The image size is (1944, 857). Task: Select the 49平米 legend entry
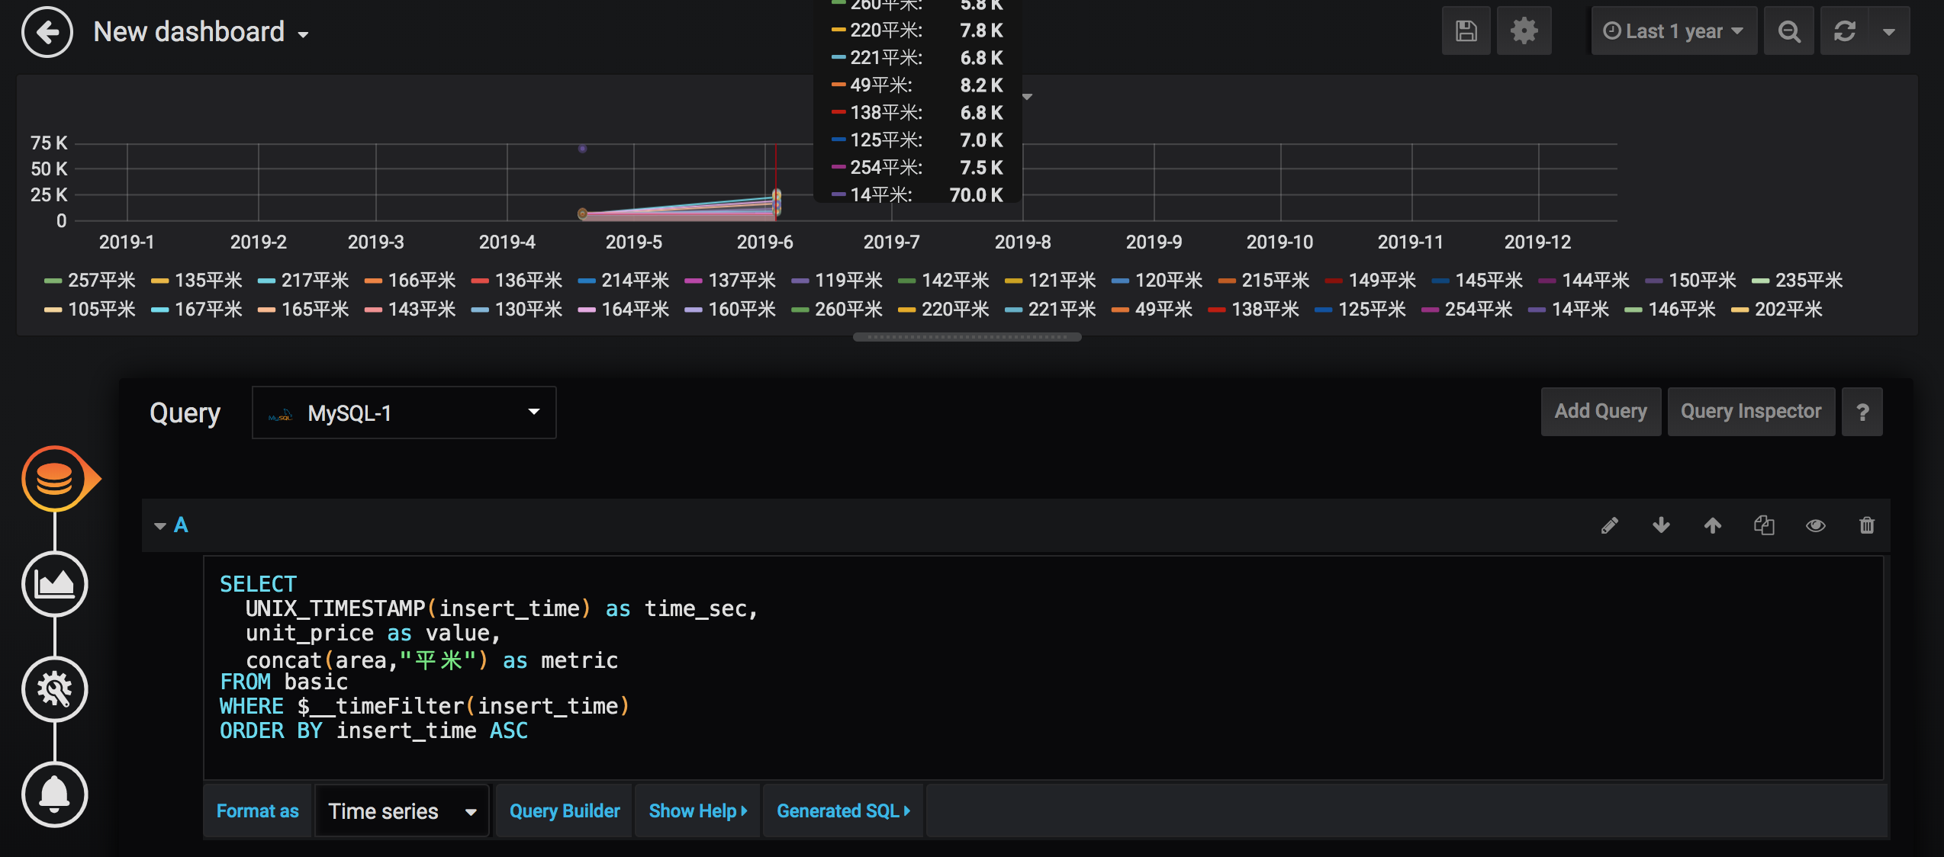(1164, 310)
